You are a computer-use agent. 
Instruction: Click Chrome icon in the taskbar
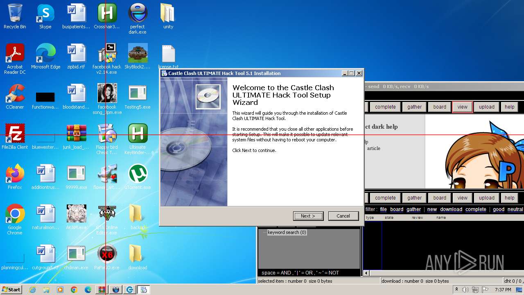click(74, 290)
